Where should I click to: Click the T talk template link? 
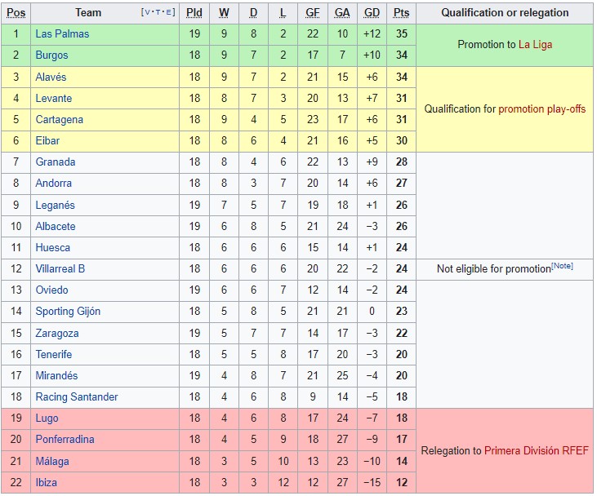(x=158, y=12)
